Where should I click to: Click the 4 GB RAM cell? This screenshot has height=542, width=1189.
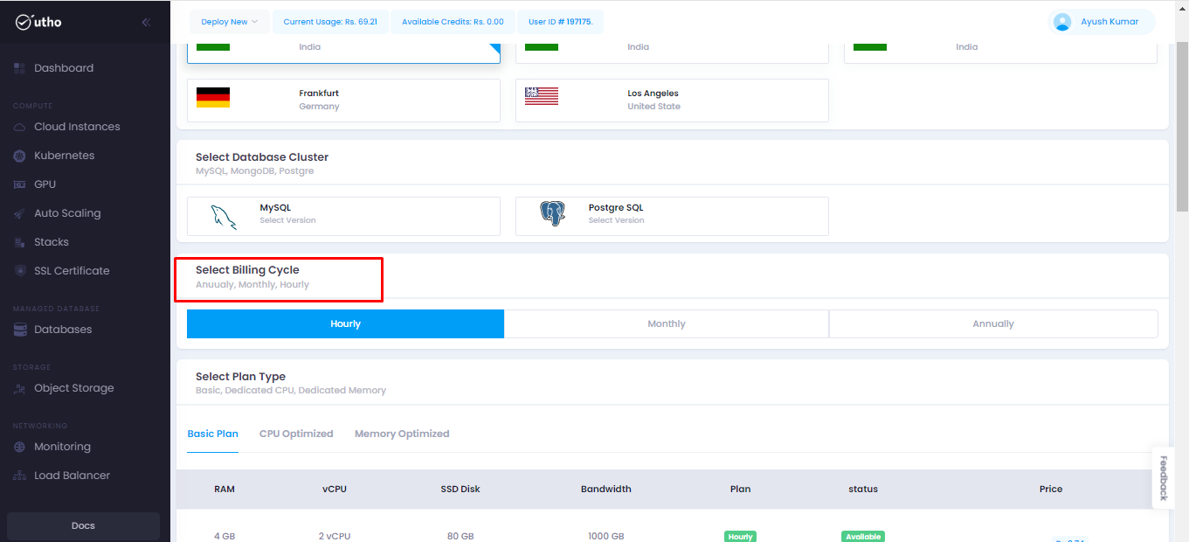tap(225, 536)
